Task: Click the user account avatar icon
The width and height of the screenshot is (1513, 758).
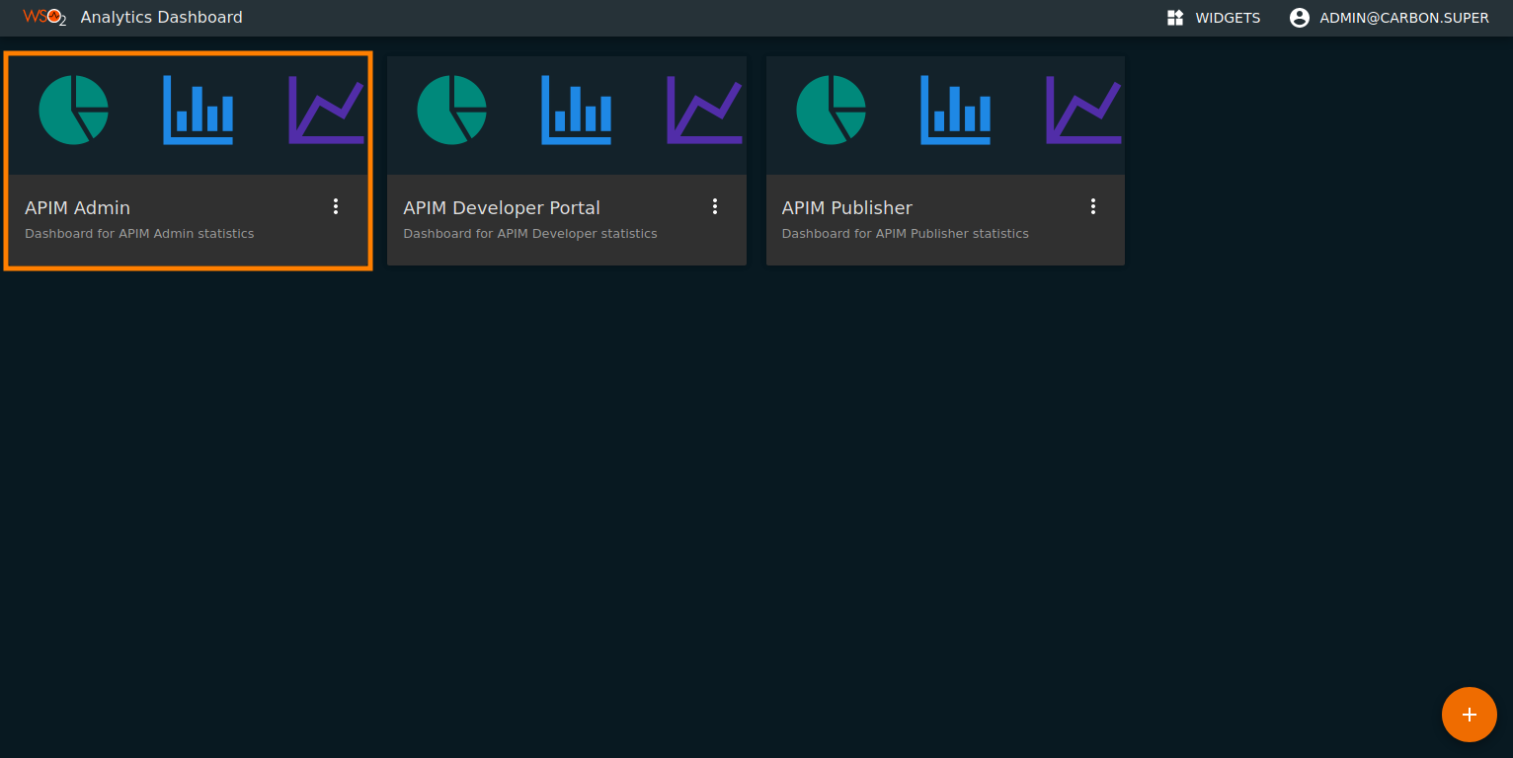Action: coord(1300,18)
